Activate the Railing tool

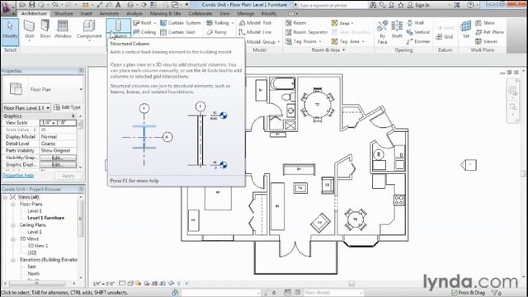[x=218, y=23]
